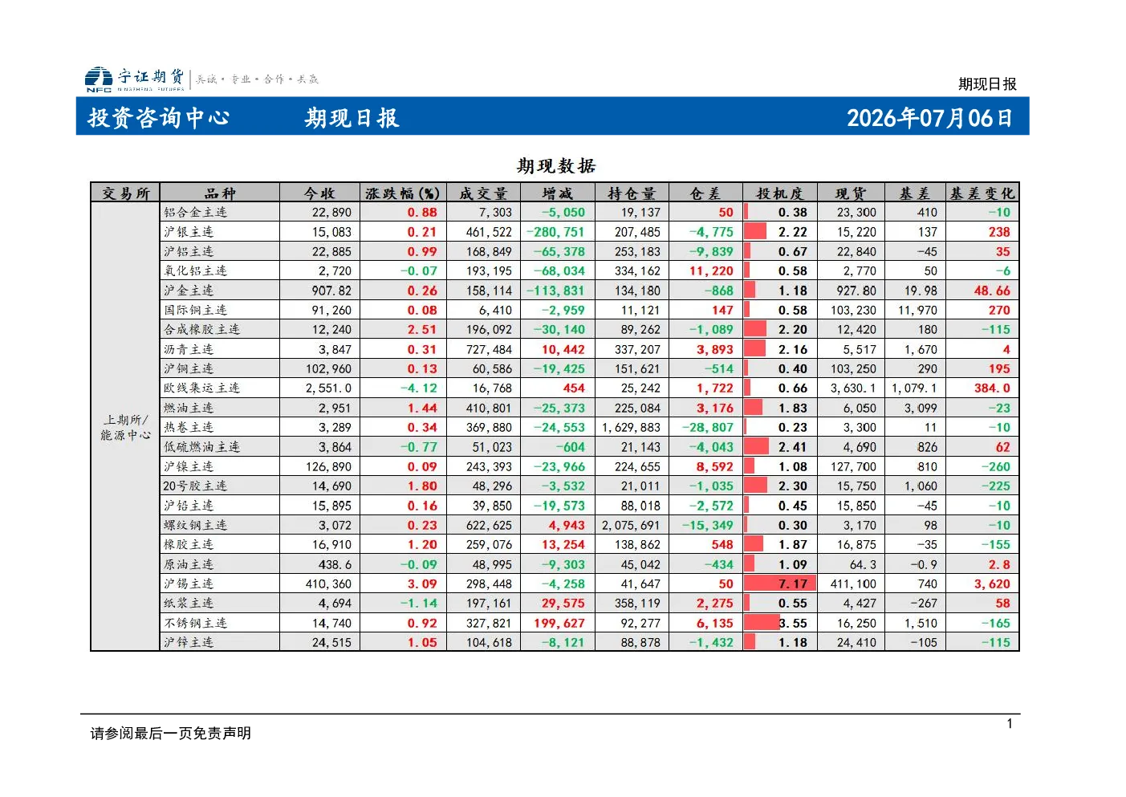Select the 沪锌主连 row name

tap(189, 642)
